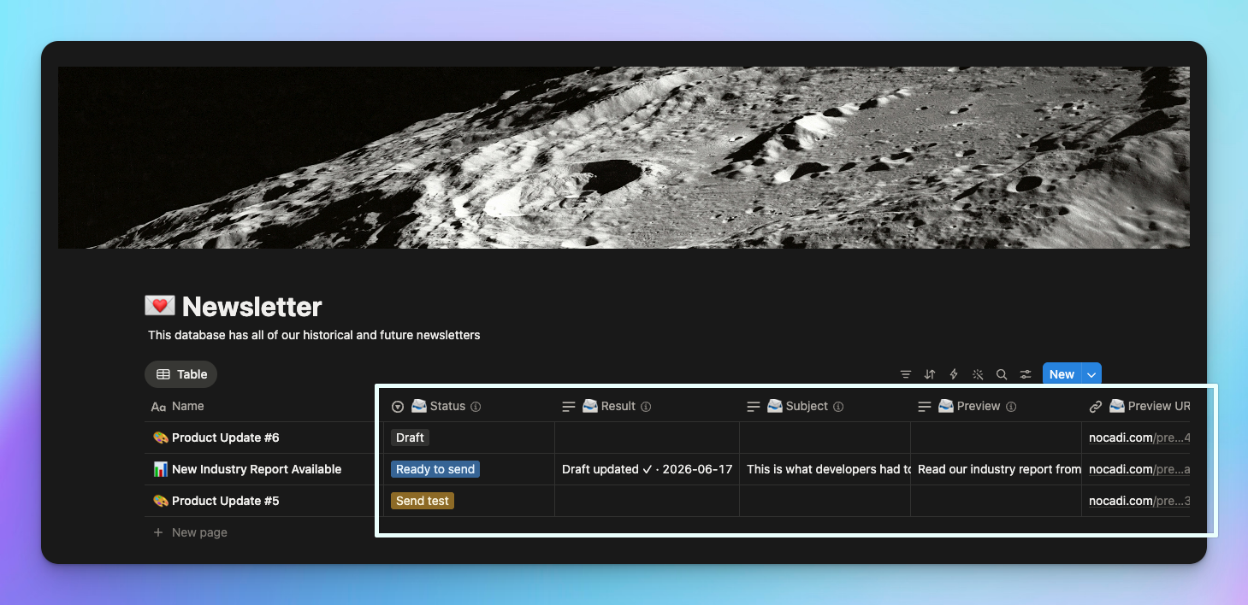Click empty Preview cell in Product Update #6 row

point(996,438)
